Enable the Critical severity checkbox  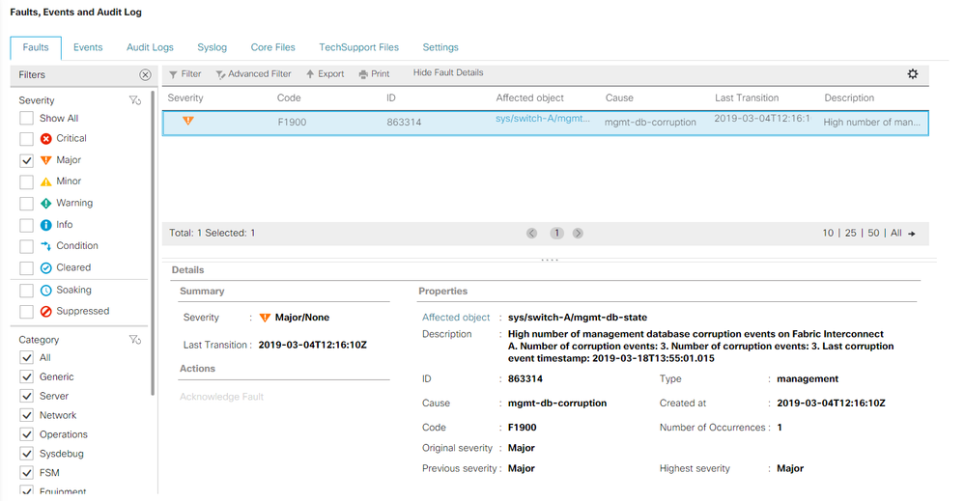pos(26,139)
